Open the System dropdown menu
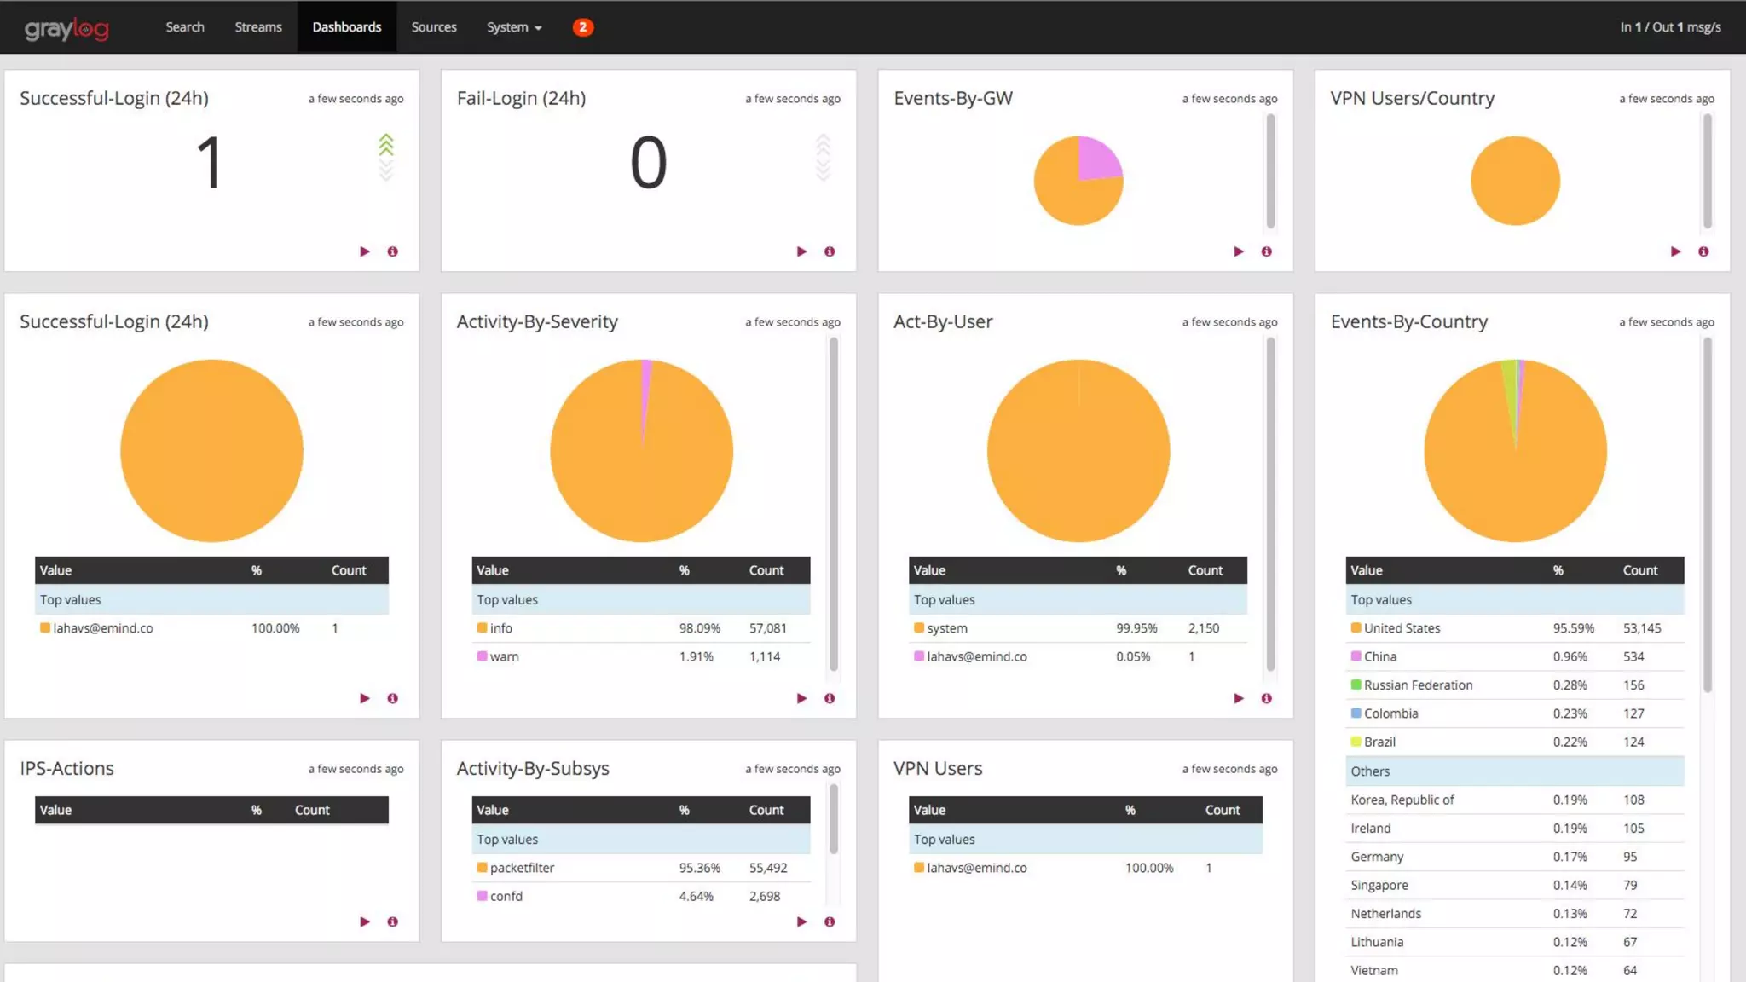1746x982 pixels. point(513,27)
